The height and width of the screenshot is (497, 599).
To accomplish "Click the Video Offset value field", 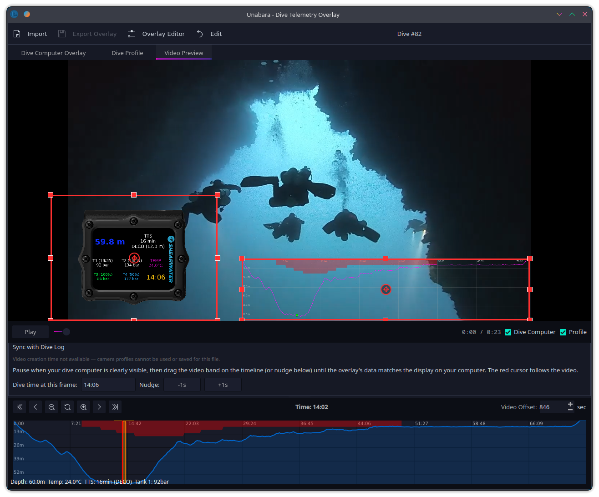I will [552, 407].
